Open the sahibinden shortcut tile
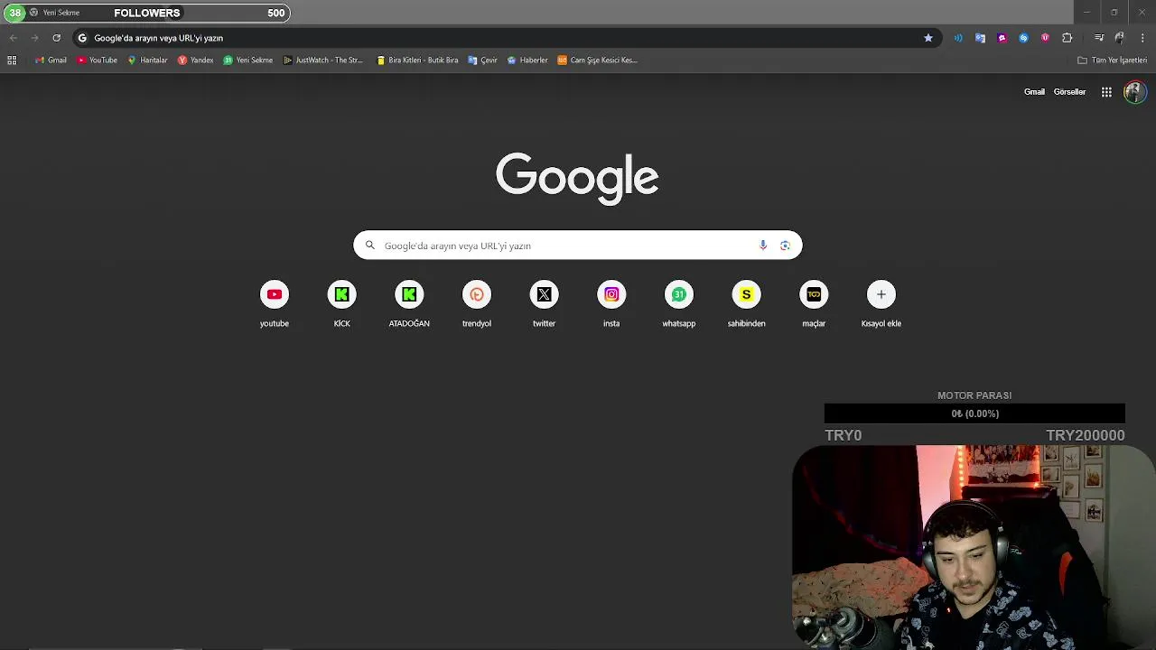Screen dimensions: 1156x650 pyautogui.click(x=746, y=304)
